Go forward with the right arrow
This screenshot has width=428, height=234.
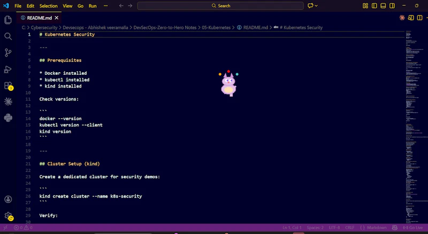pyautogui.click(x=130, y=6)
